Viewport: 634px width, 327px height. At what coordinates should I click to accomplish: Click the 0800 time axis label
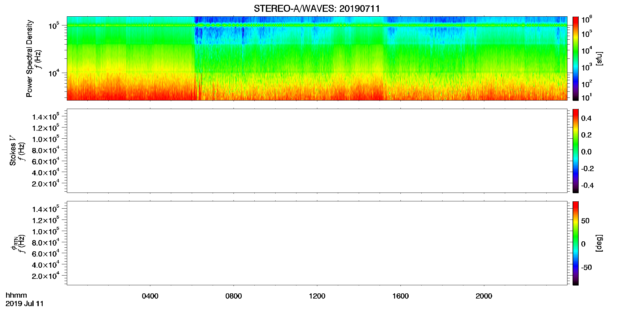coord(234,296)
